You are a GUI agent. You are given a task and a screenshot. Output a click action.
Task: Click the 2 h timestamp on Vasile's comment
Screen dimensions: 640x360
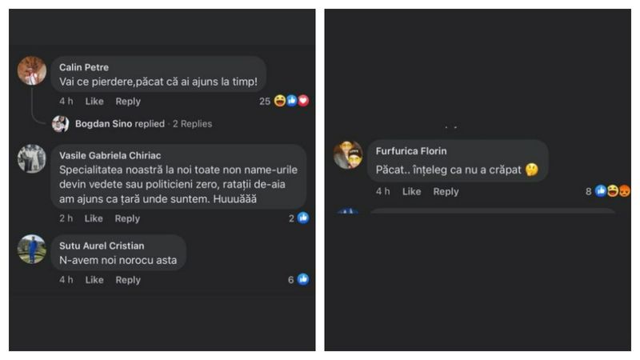(66, 218)
